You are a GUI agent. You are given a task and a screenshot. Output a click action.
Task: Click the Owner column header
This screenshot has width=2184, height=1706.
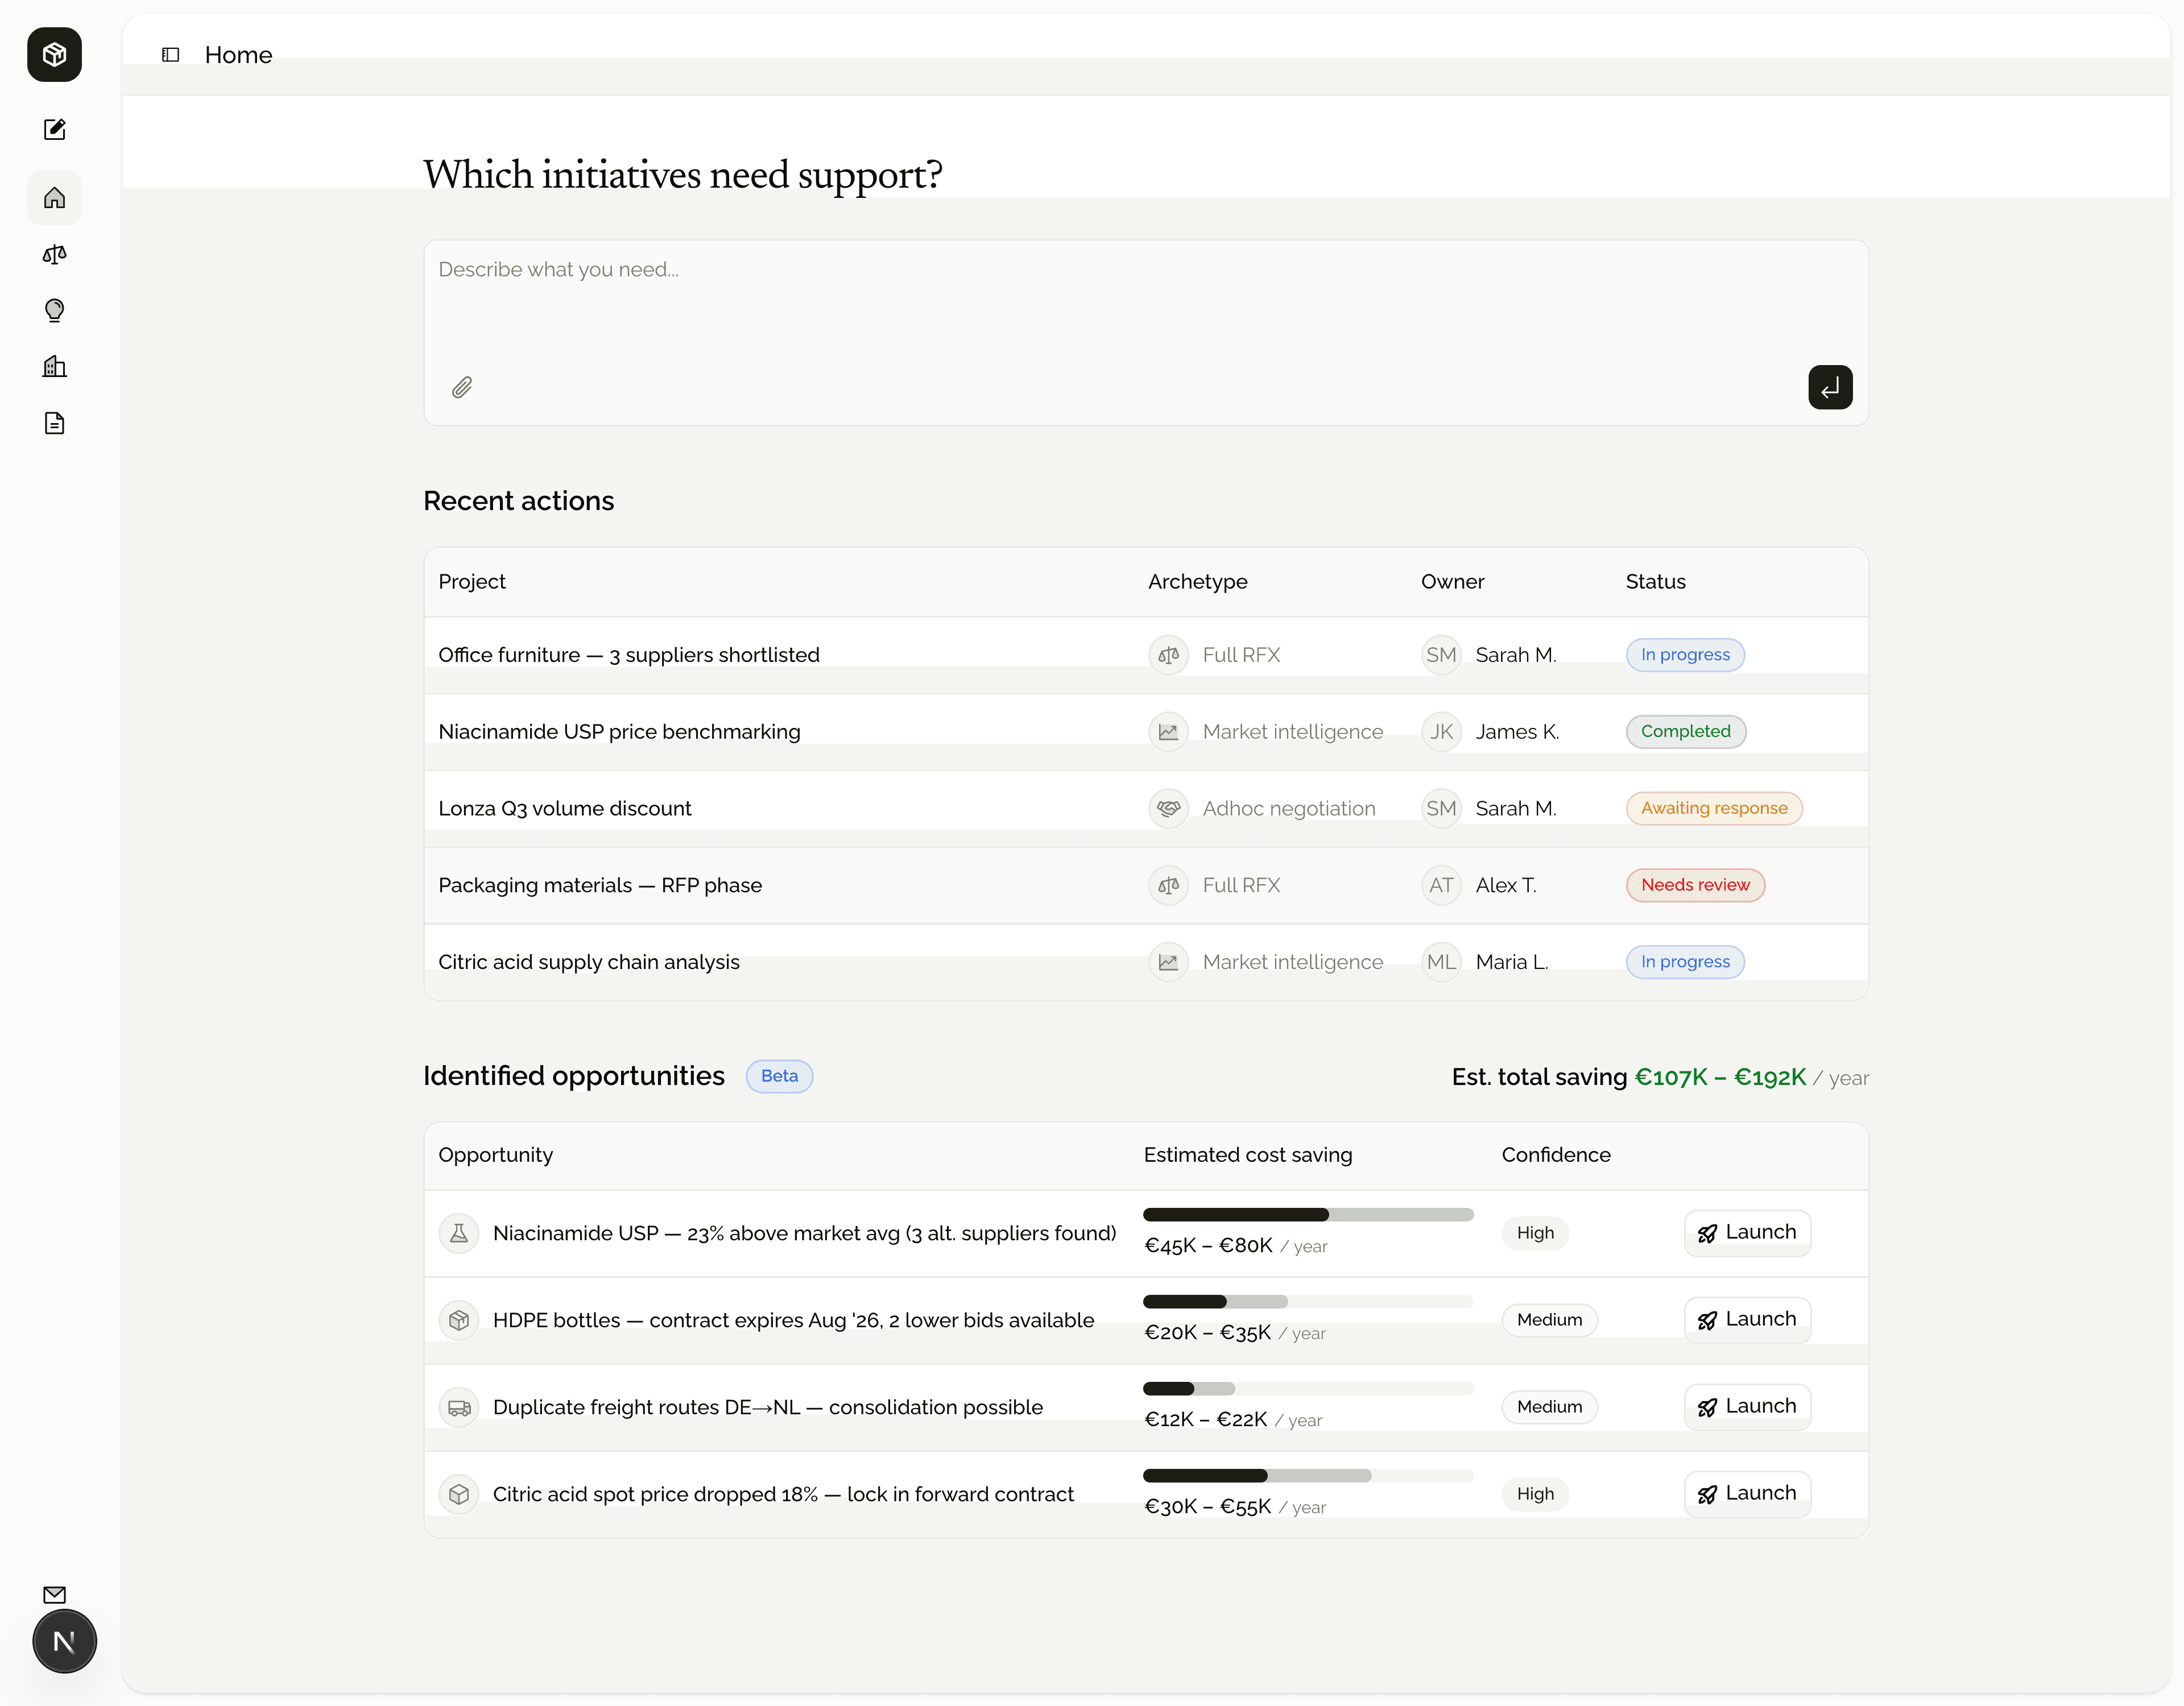click(x=1452, y=582)
